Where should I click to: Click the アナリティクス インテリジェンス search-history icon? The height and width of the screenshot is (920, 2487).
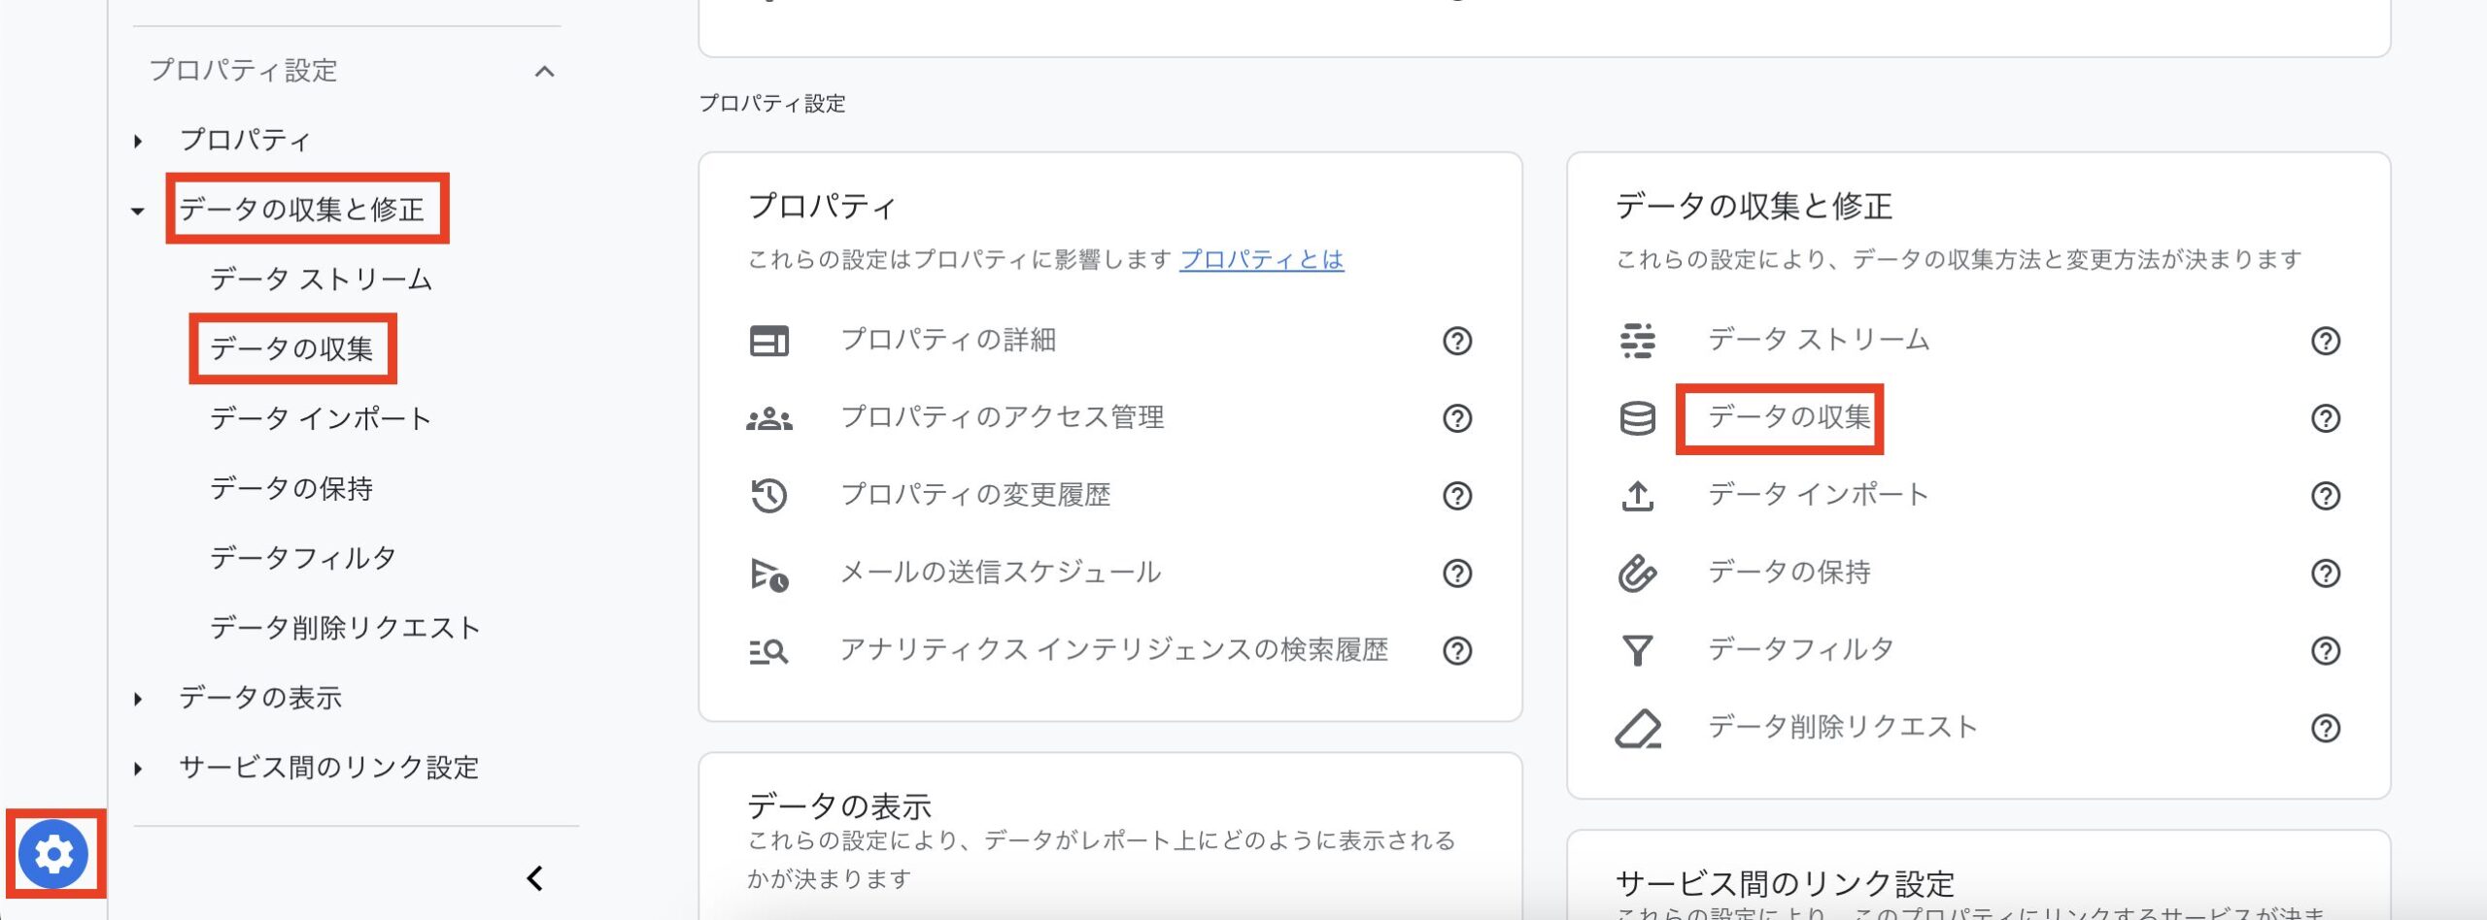[769, 651]
